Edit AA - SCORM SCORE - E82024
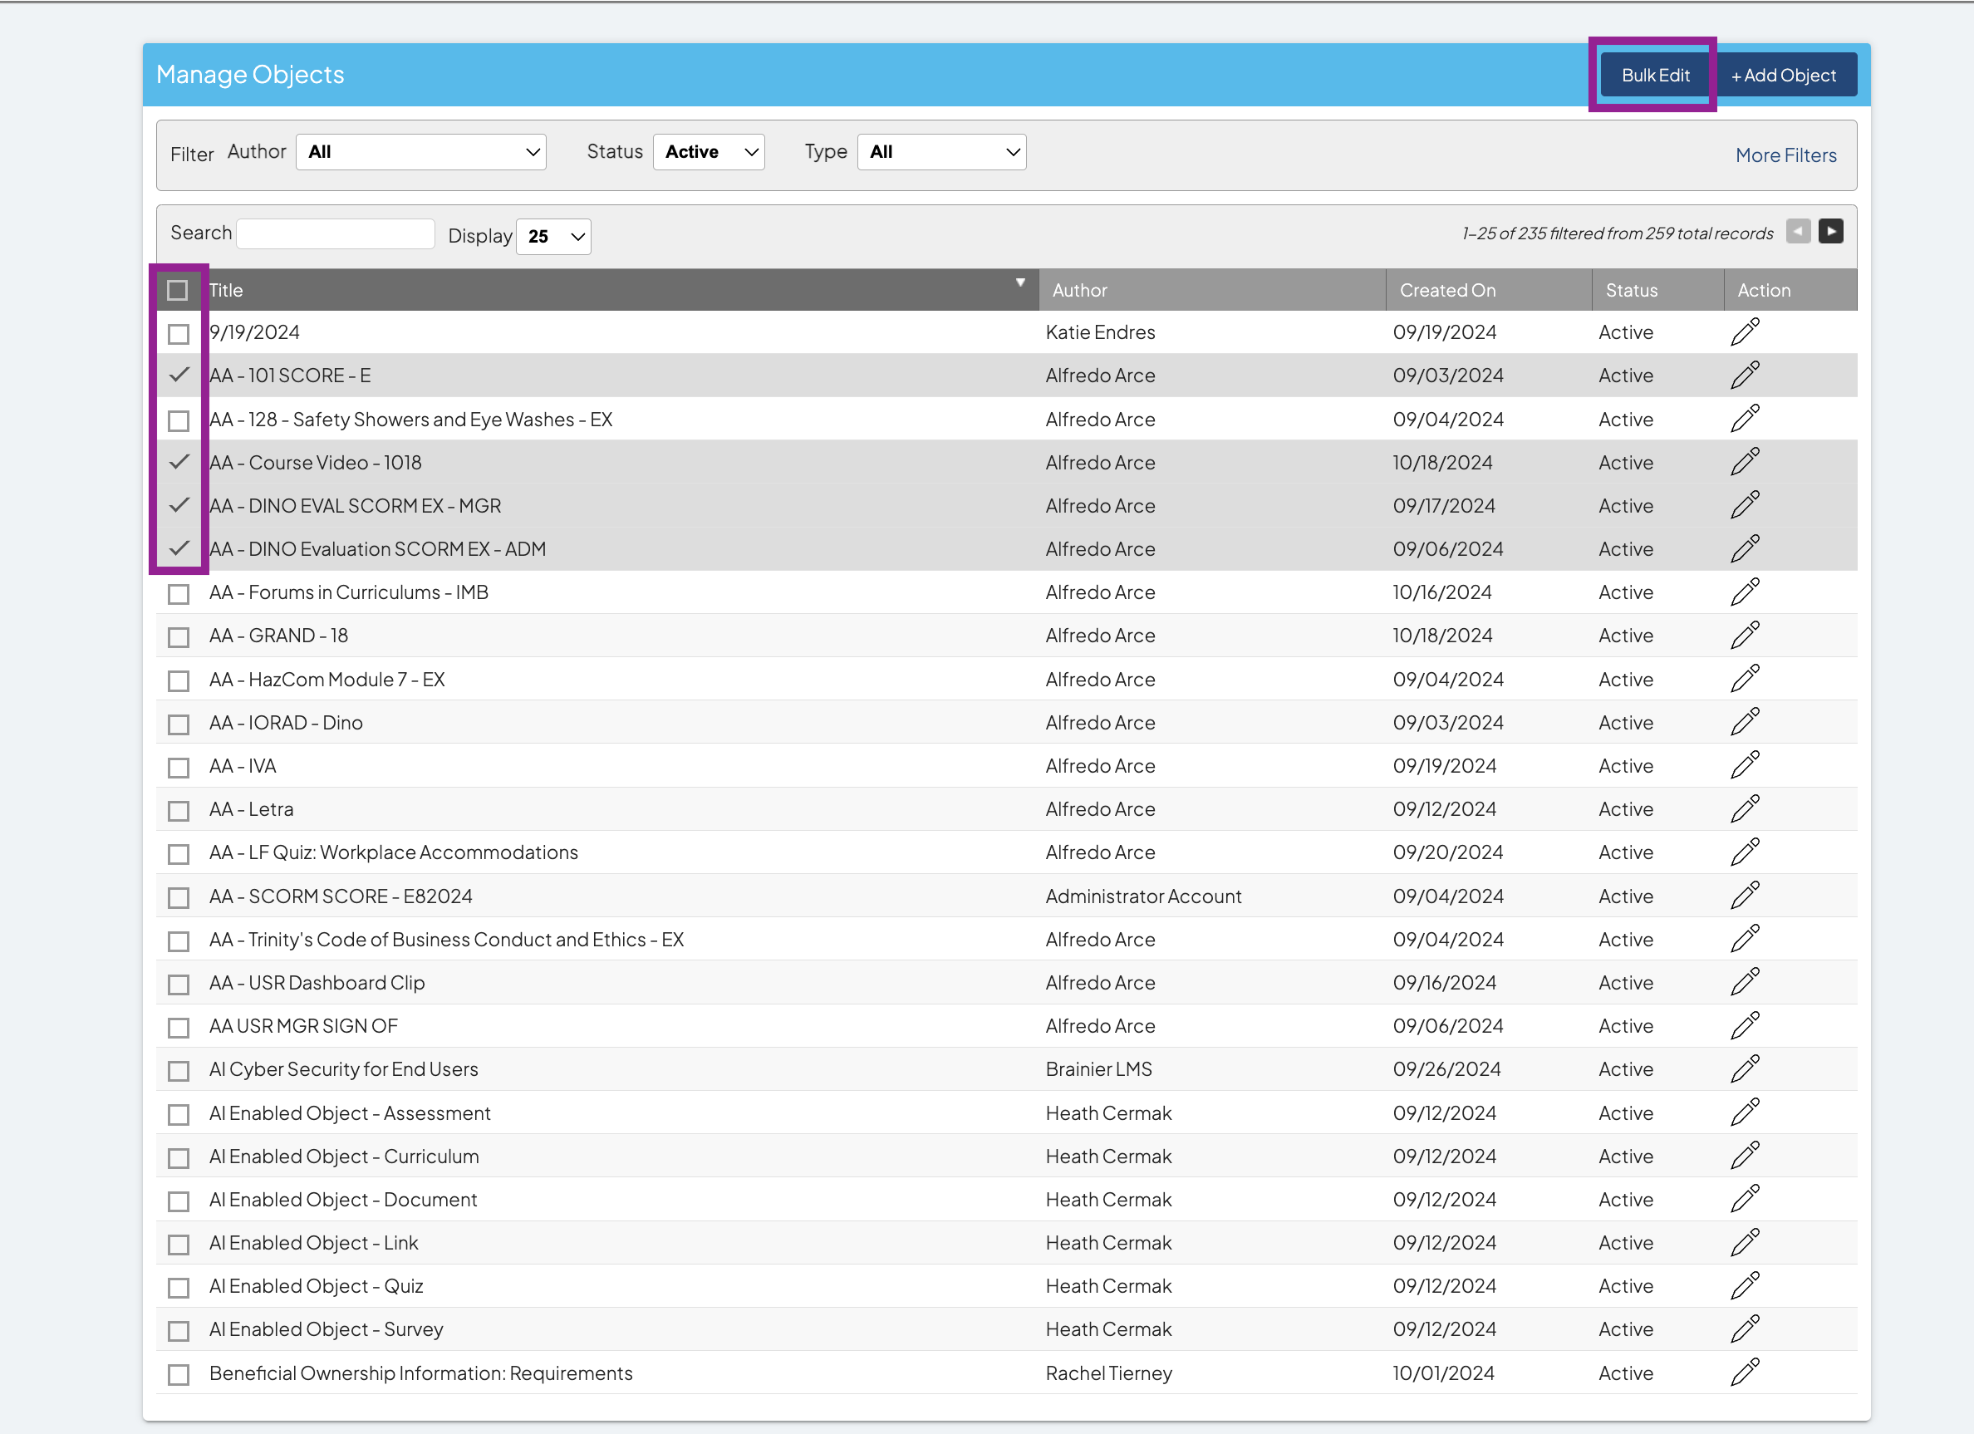1974x1434 pixels. pos(1745,896)
